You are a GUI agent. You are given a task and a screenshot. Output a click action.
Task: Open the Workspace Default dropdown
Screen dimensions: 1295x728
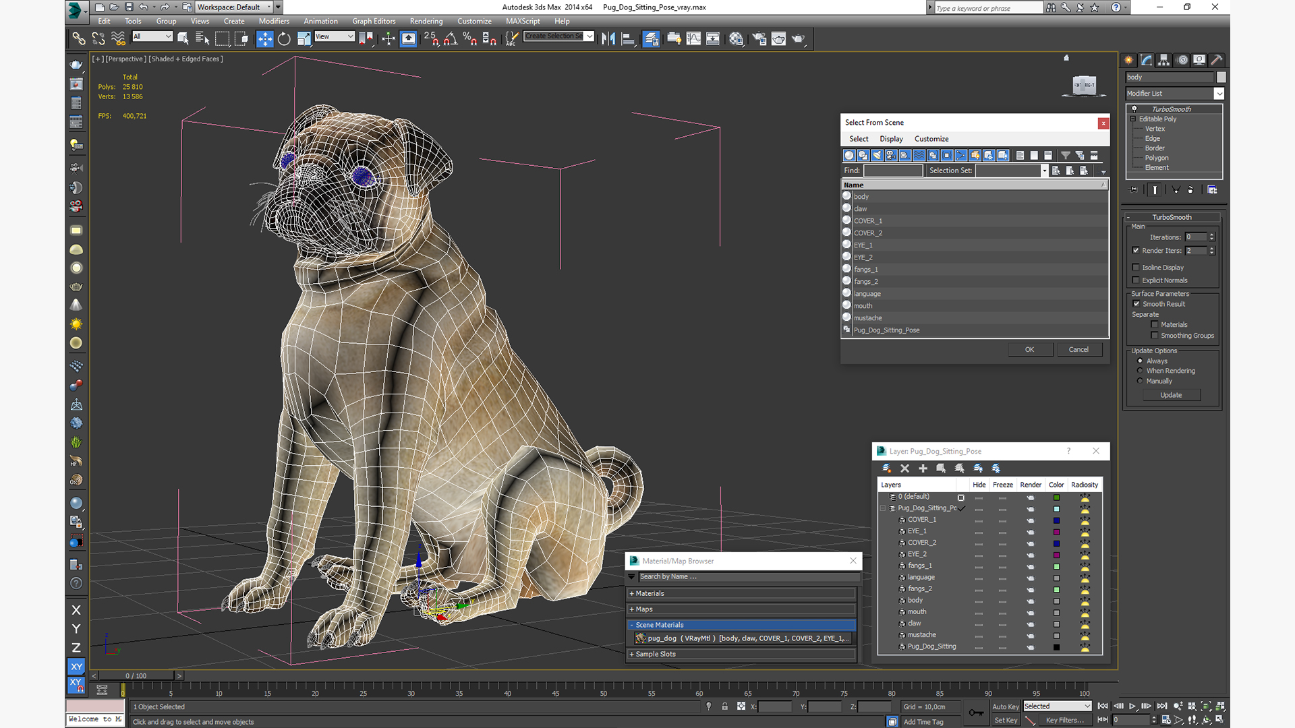[234, 7]
